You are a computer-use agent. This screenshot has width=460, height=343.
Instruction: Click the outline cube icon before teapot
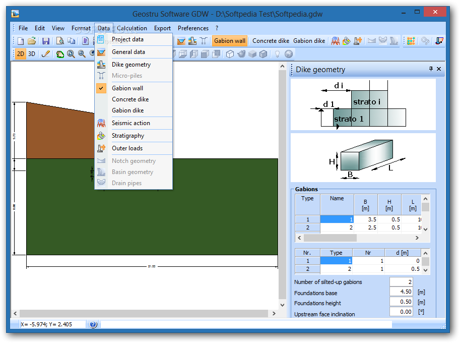click(230, 54)
